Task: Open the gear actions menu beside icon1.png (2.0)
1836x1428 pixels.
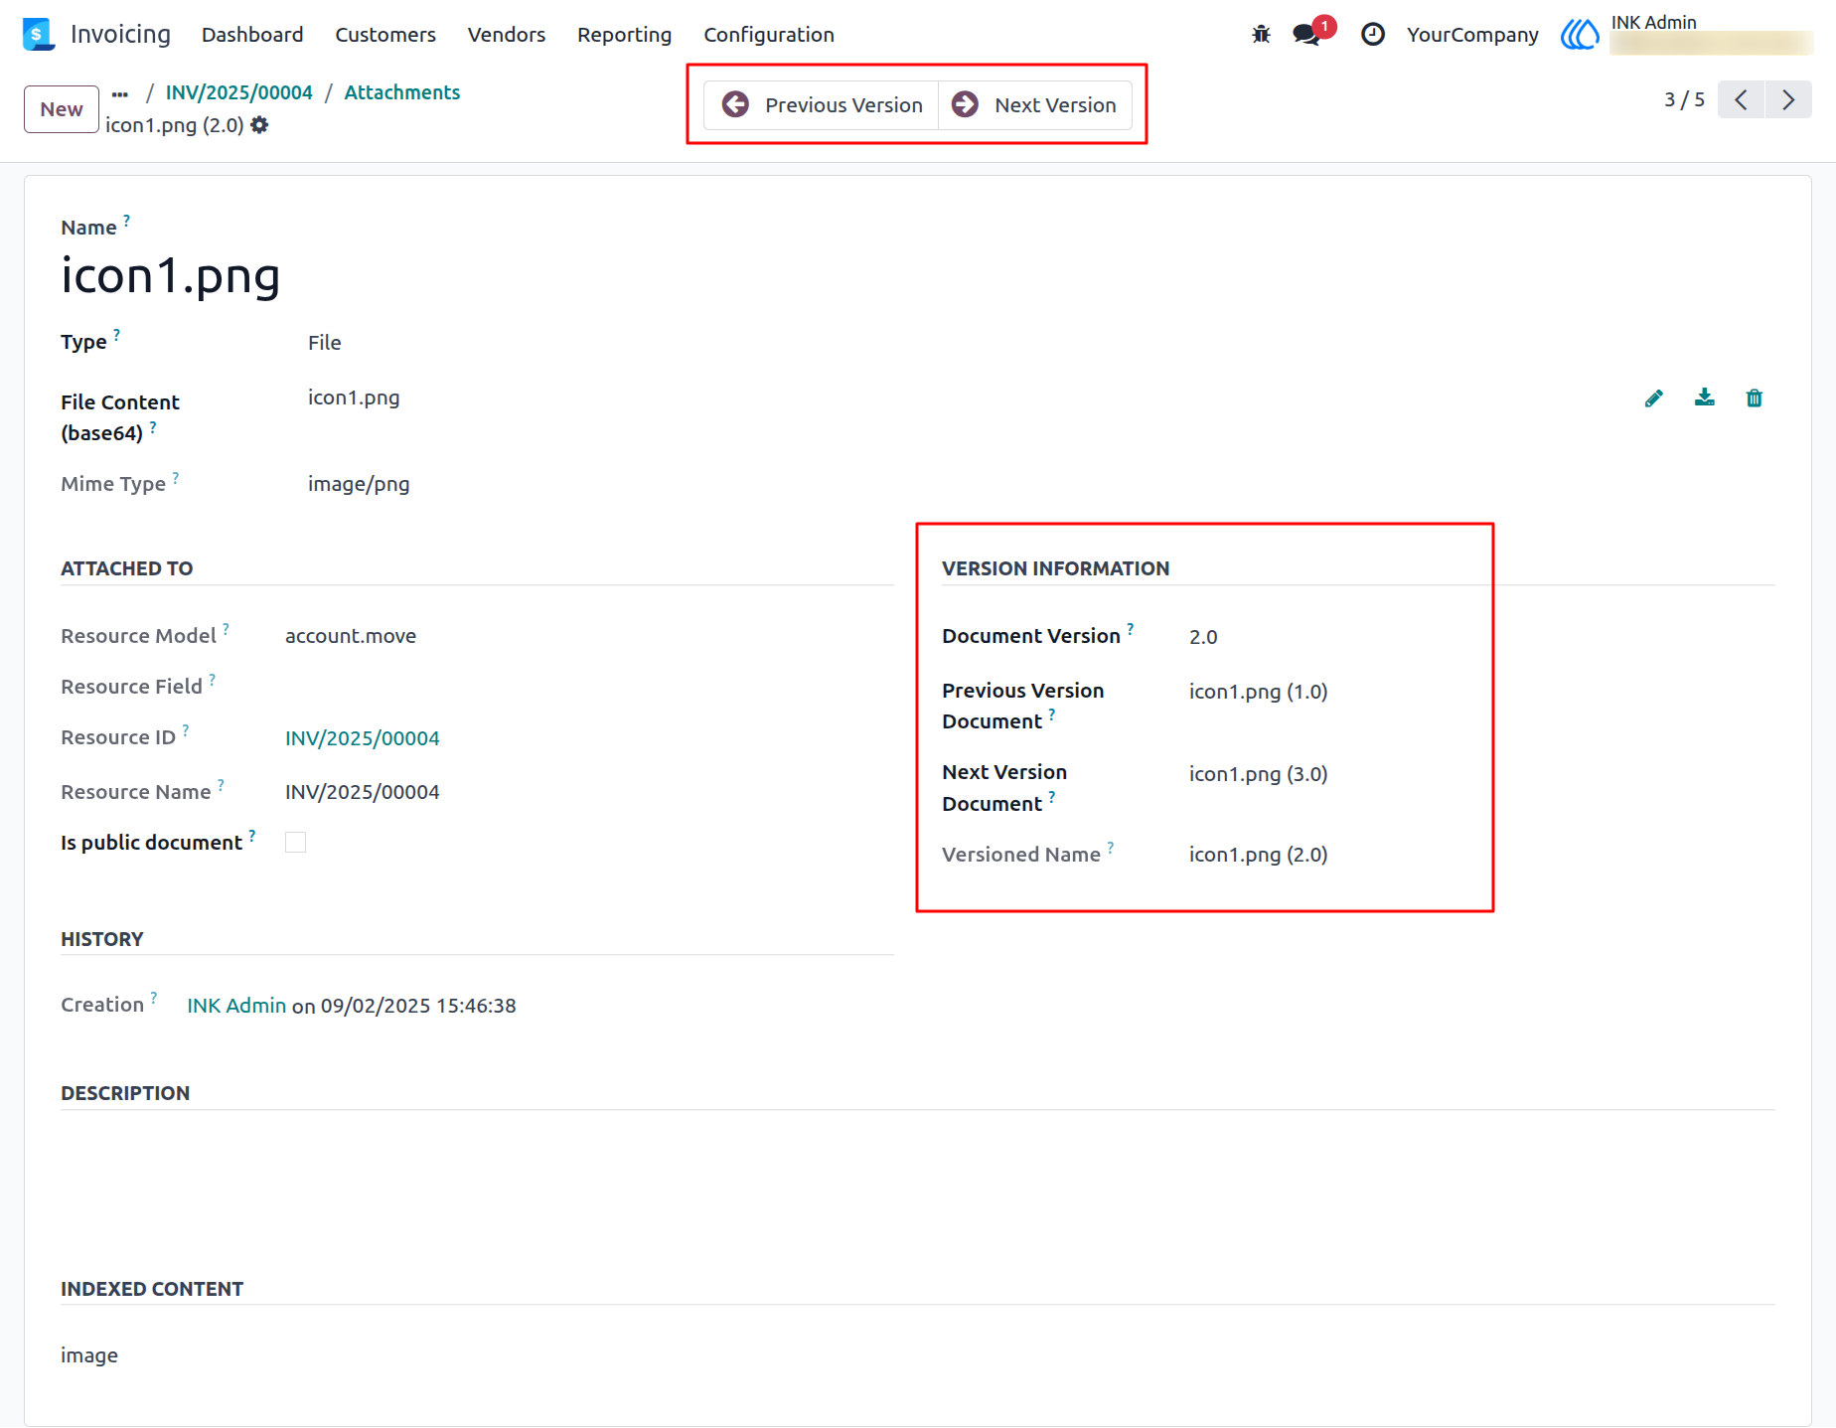Action: 259,125
